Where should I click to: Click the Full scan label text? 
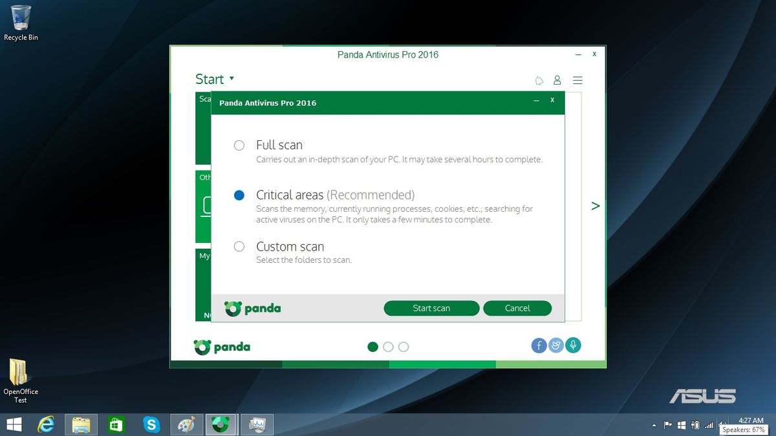coord(279,145)
